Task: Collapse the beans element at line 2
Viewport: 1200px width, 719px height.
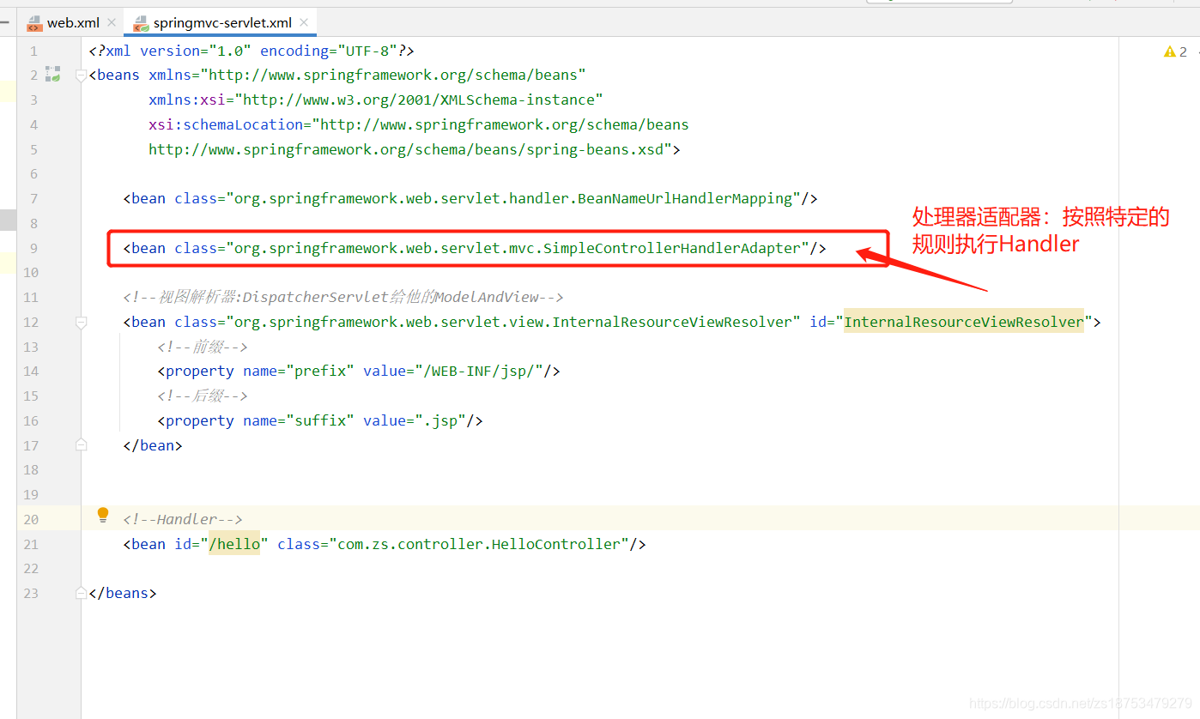Action: 82,76
